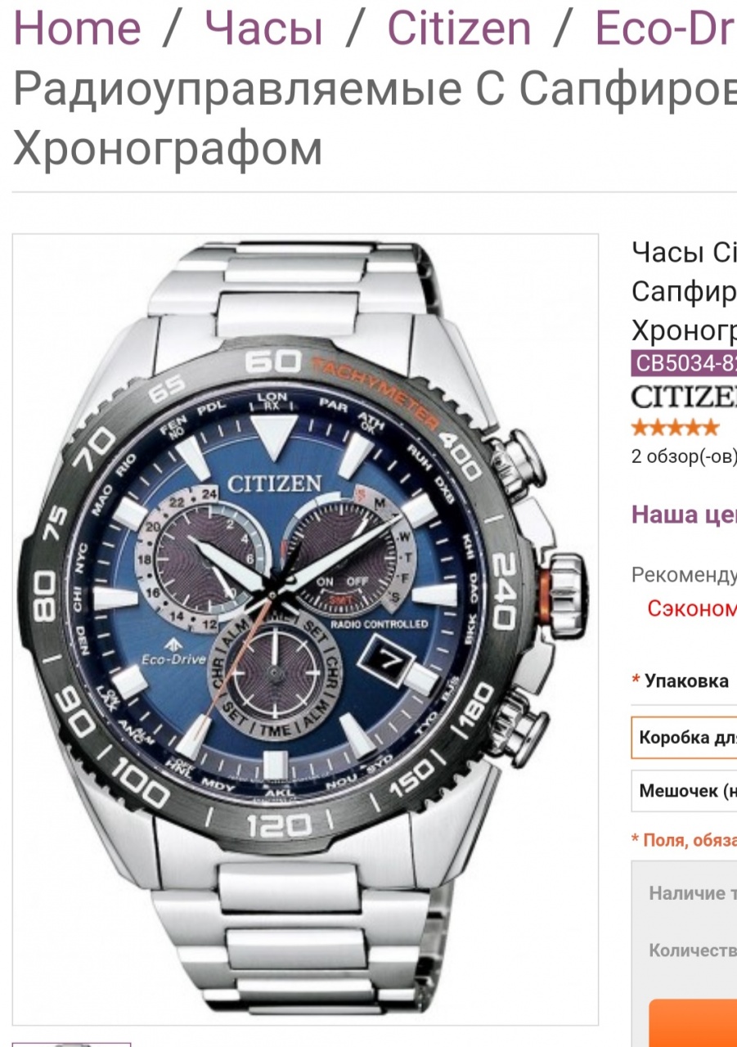Click the five-star rating icons
737x1047 pixels.
[675, 428]
